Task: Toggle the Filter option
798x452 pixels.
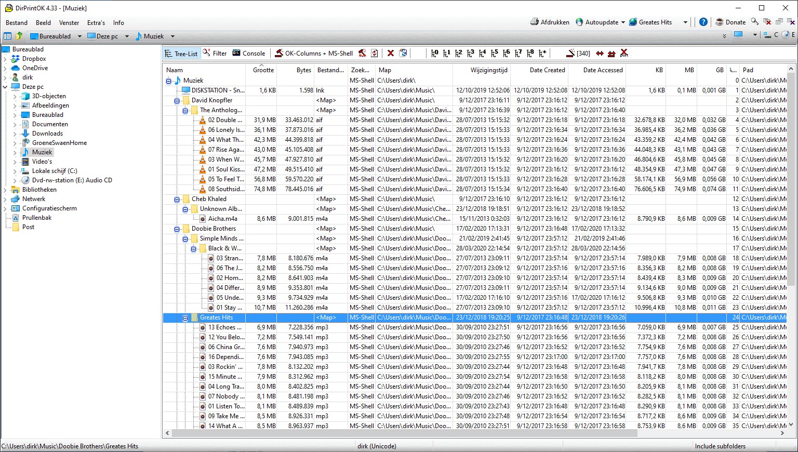Action: [215, 53]
